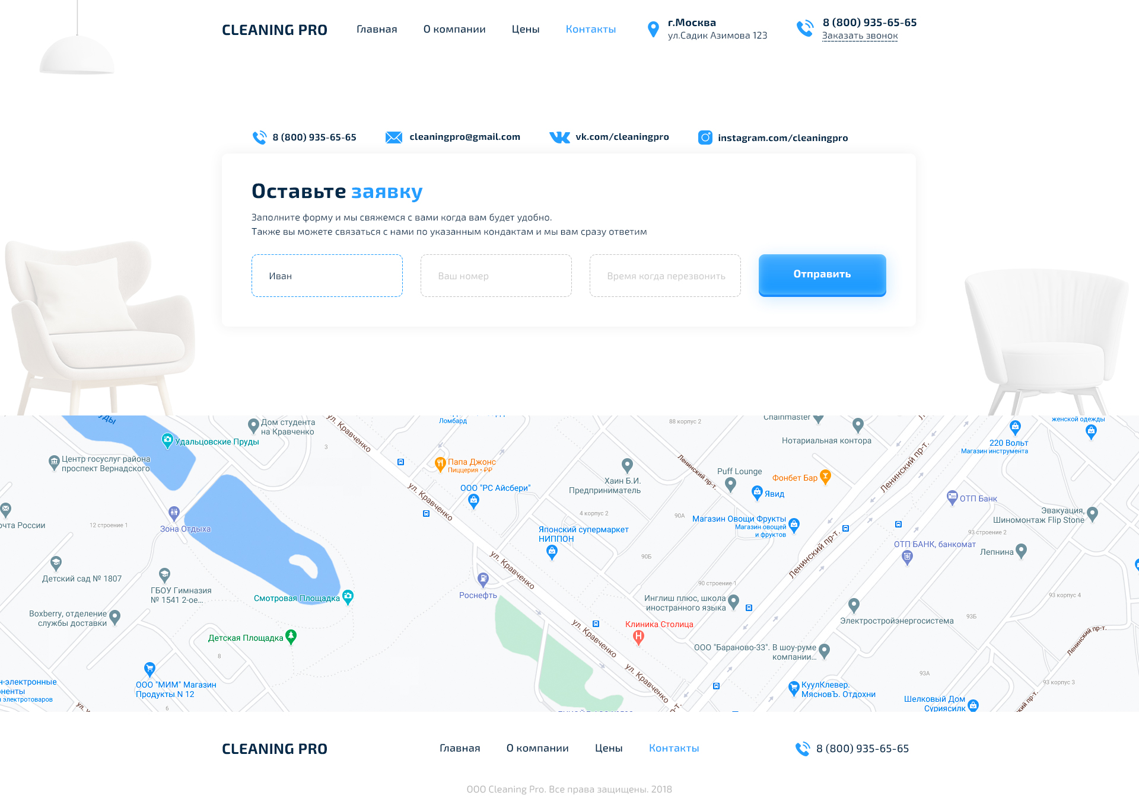This screenshot has height=812, width=1139.
Task: Select the Детская Площадка park marker
Action: click(x=291, y=637)
